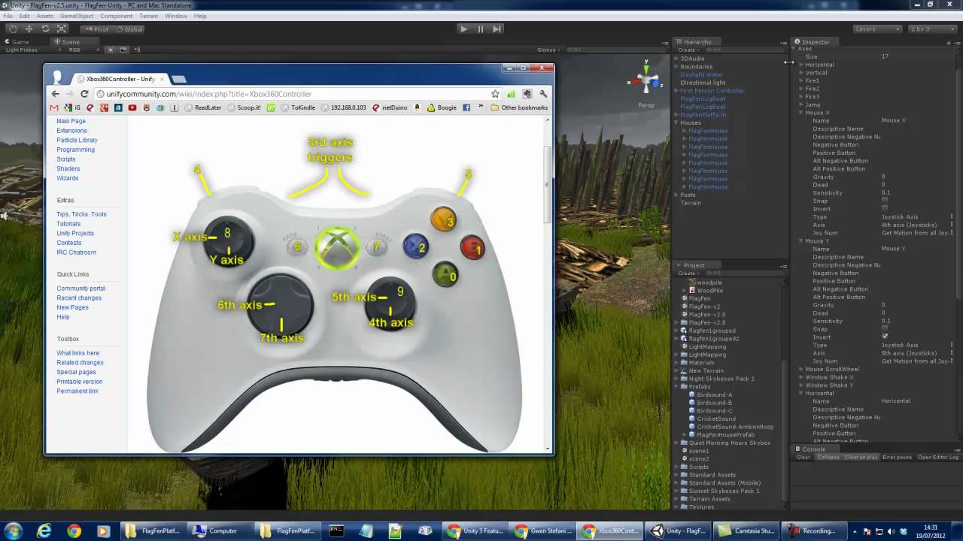The height and width of the screenshot is (541, 963).
Task: Open the Terrain menu
Action: (148, 16)
